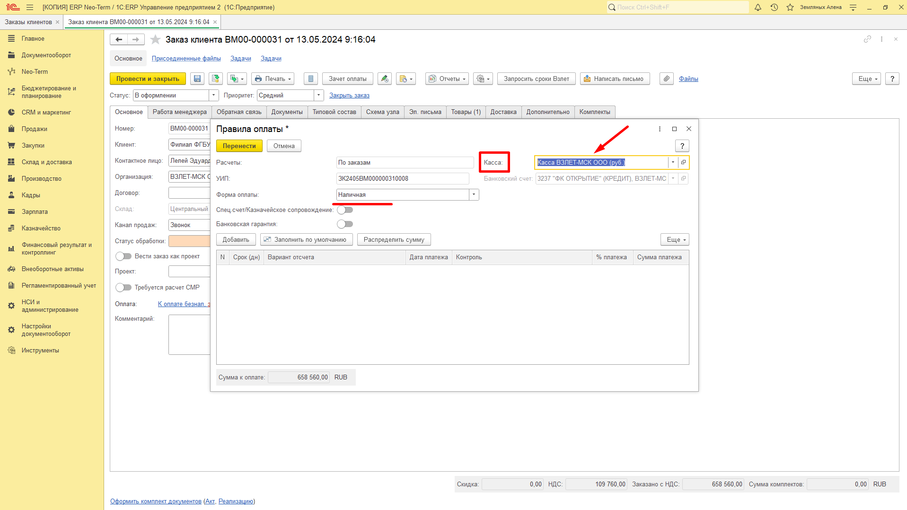Image resolution: width=907 pixels, height=510 pixels.
Task: Click the Заполнить по умолчанию button
Action: [307, 240]
